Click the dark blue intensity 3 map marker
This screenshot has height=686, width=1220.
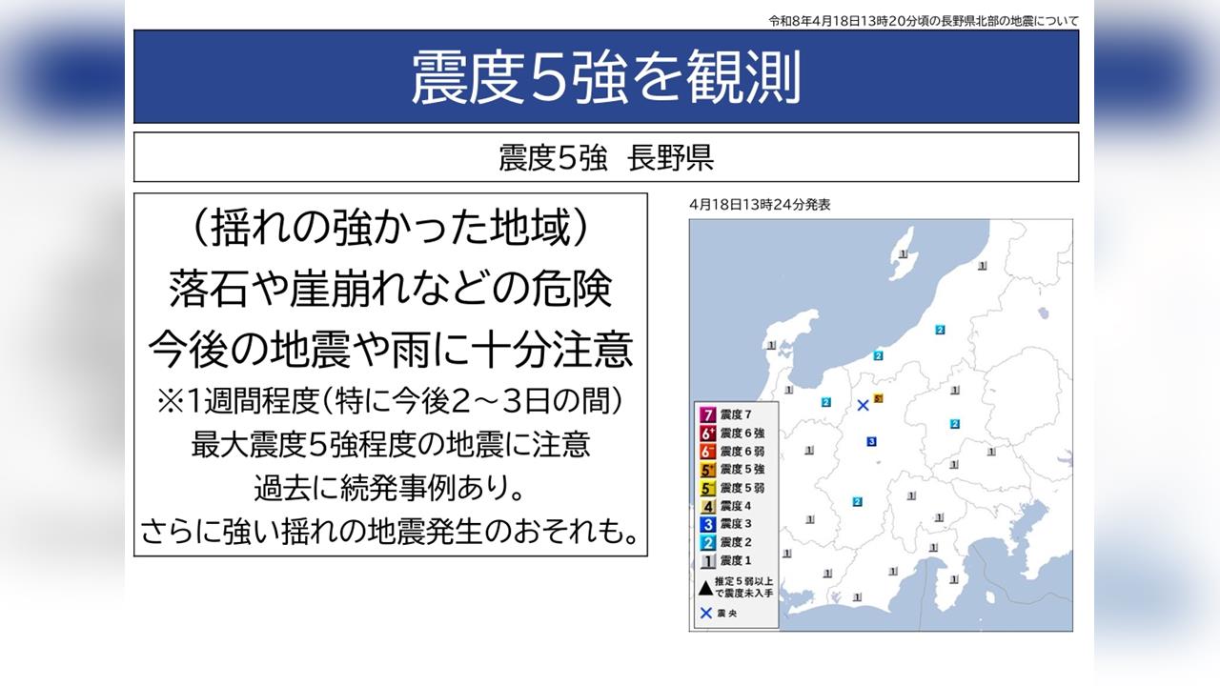coord(871,441)
